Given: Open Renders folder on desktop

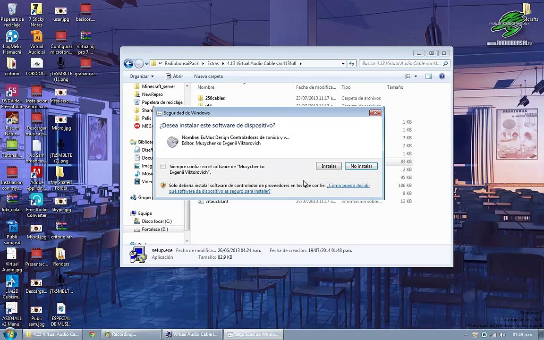Looking at the screenshot, I should 61,257.
